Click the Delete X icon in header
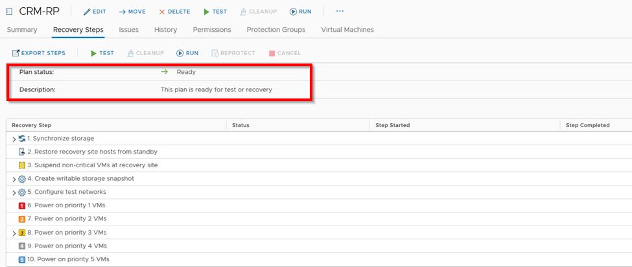The width and height of the screenshot is (632, 267). pyautogui.click(x=162, y=12)
